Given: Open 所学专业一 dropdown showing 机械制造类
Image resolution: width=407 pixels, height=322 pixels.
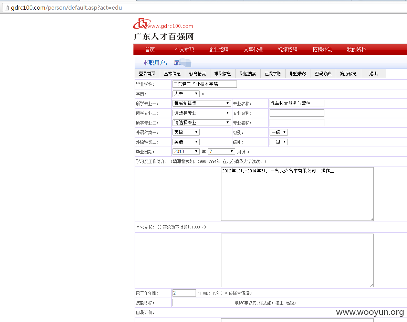Looking at the screenshot, I should tap(201, 103).
